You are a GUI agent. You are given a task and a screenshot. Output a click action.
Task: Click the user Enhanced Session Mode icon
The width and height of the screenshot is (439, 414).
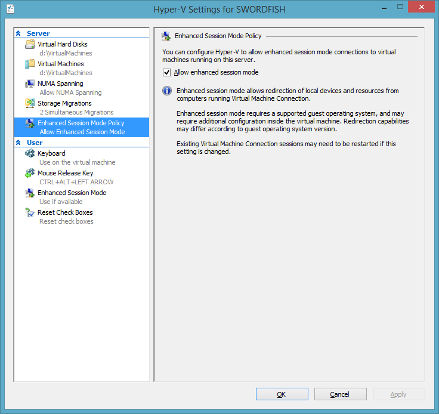tap(30, 193)
